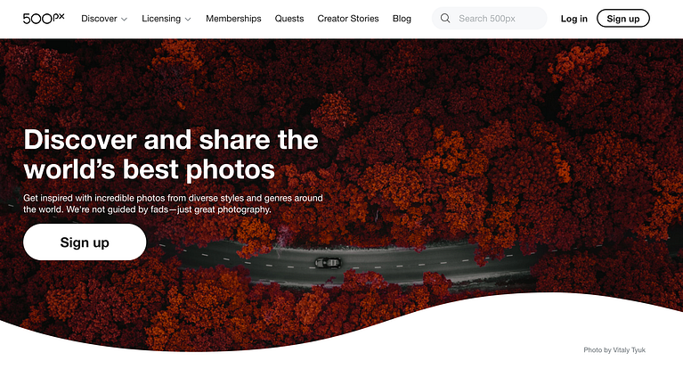Open Vitaly Tyuk photo credit

(x=614, y=349)
